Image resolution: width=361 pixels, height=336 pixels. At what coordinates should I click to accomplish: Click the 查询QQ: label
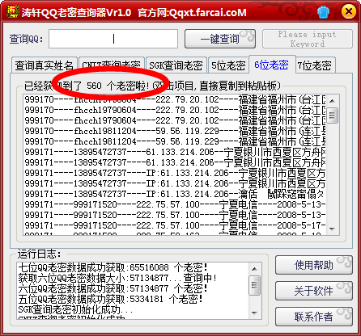26,39
